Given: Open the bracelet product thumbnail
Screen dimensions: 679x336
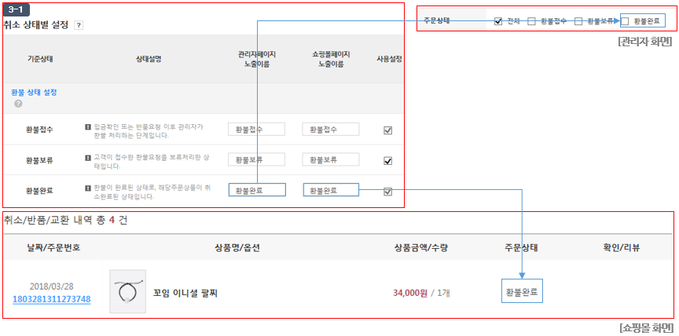Looking at the screenshot, I should (x=128, y=291).
